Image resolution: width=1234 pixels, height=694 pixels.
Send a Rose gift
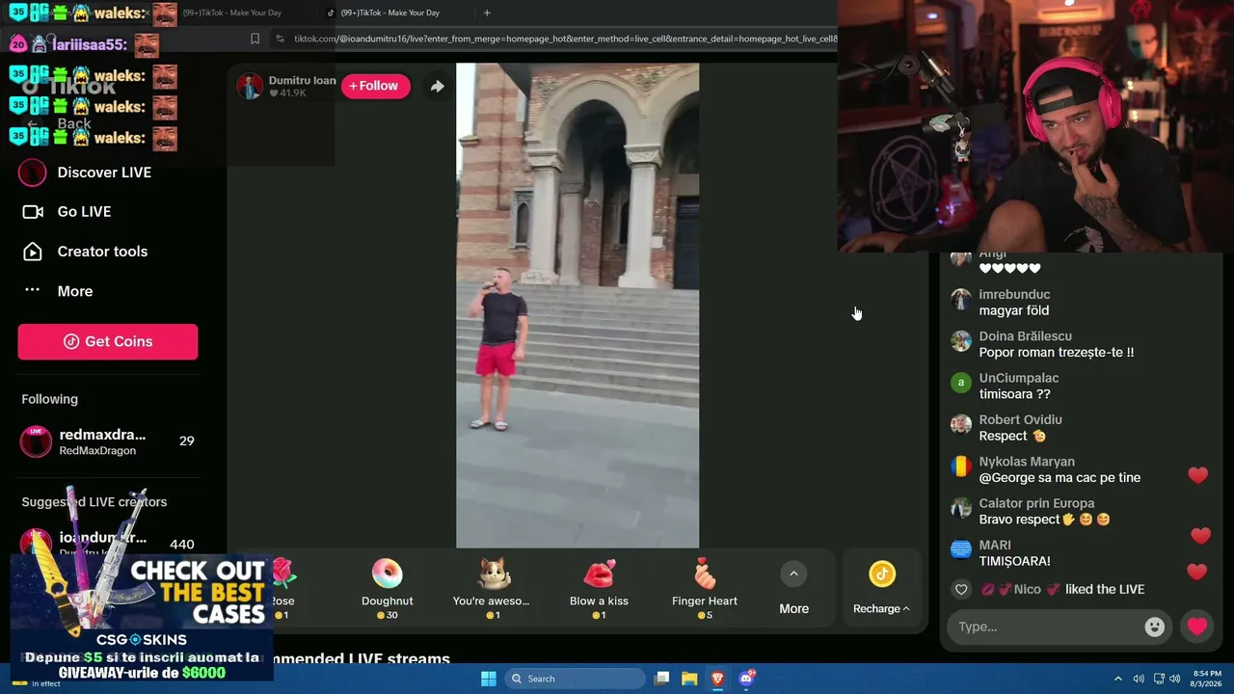282,589
